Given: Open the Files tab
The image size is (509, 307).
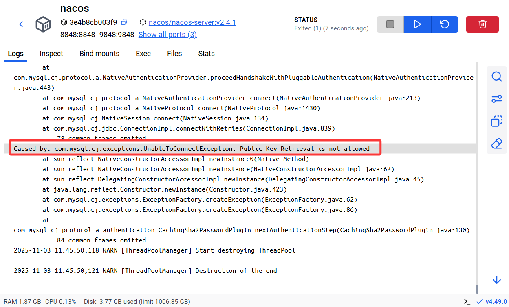Looking at the screenshot, I should (x=174, y=54).
